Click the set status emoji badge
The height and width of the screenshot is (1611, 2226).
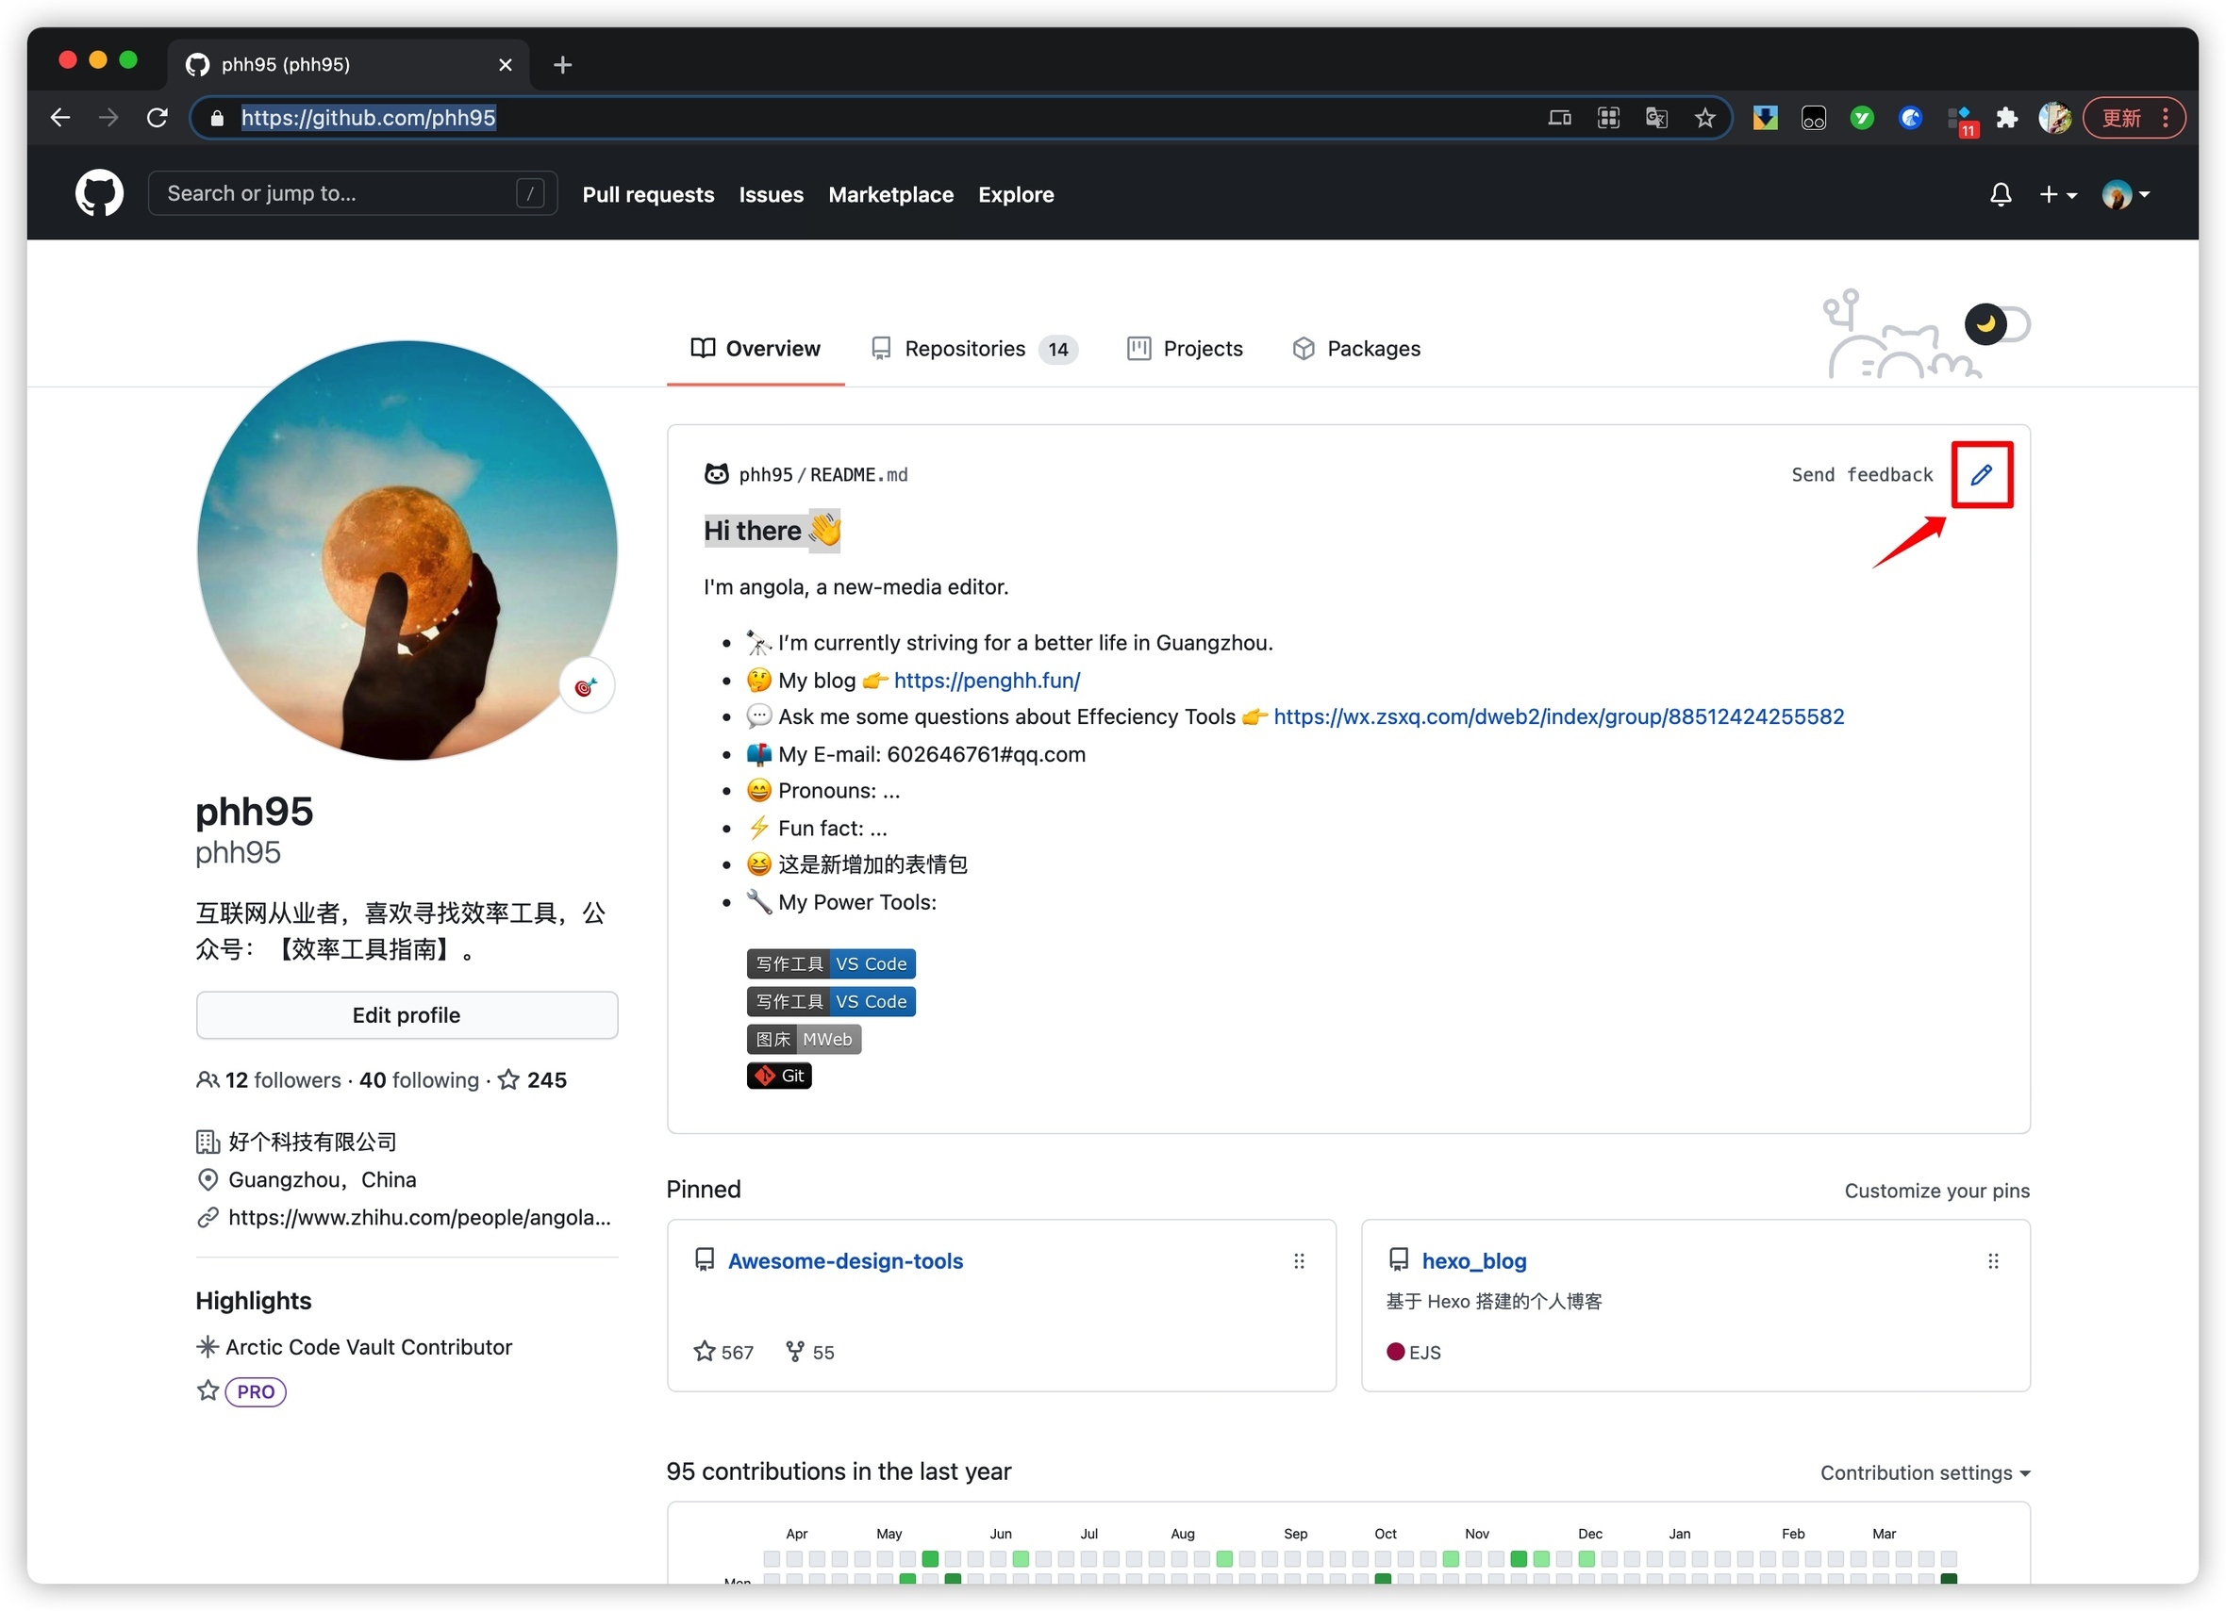[586, 686]
